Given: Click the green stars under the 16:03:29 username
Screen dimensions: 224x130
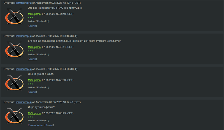Looking at the screenshot, I should point(30,117).
